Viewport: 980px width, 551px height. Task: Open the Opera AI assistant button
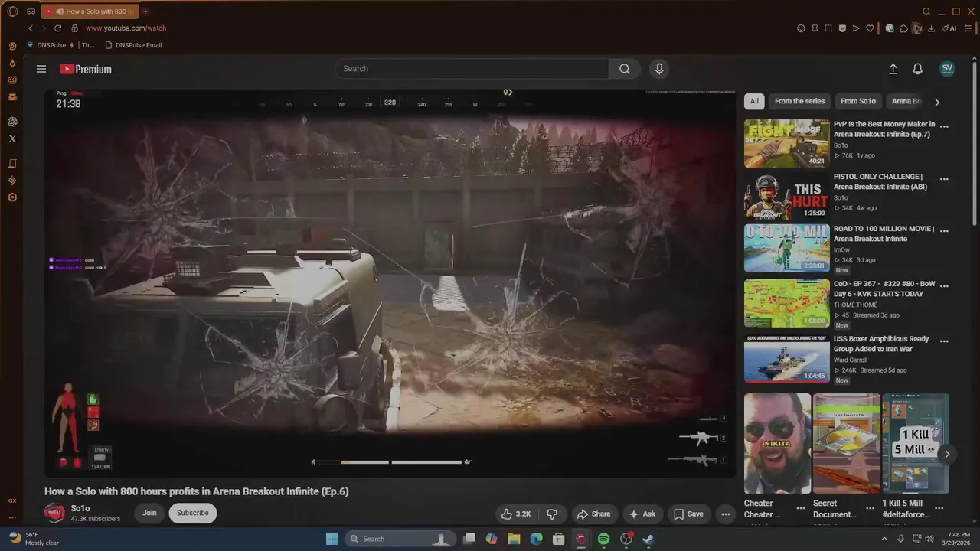point(949,28)
